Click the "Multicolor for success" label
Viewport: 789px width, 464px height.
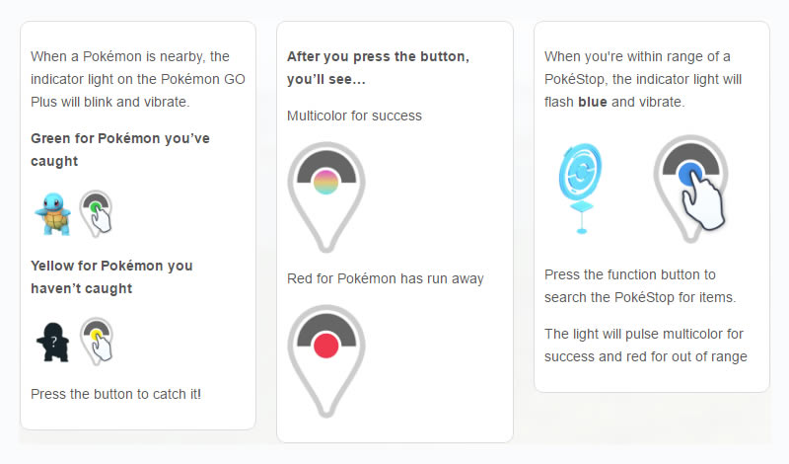354,116
